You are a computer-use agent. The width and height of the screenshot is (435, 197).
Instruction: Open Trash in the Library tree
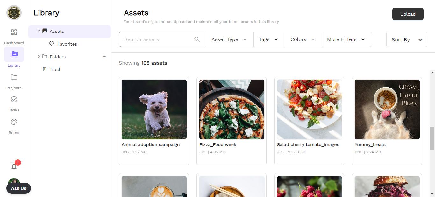[55, 69]
